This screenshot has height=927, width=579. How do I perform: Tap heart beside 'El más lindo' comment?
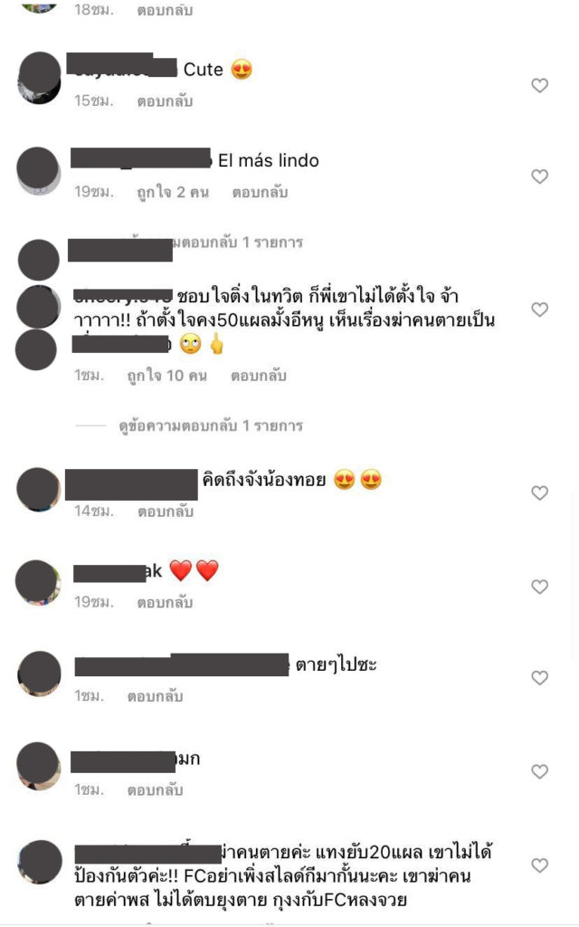(x=539, y=177)
